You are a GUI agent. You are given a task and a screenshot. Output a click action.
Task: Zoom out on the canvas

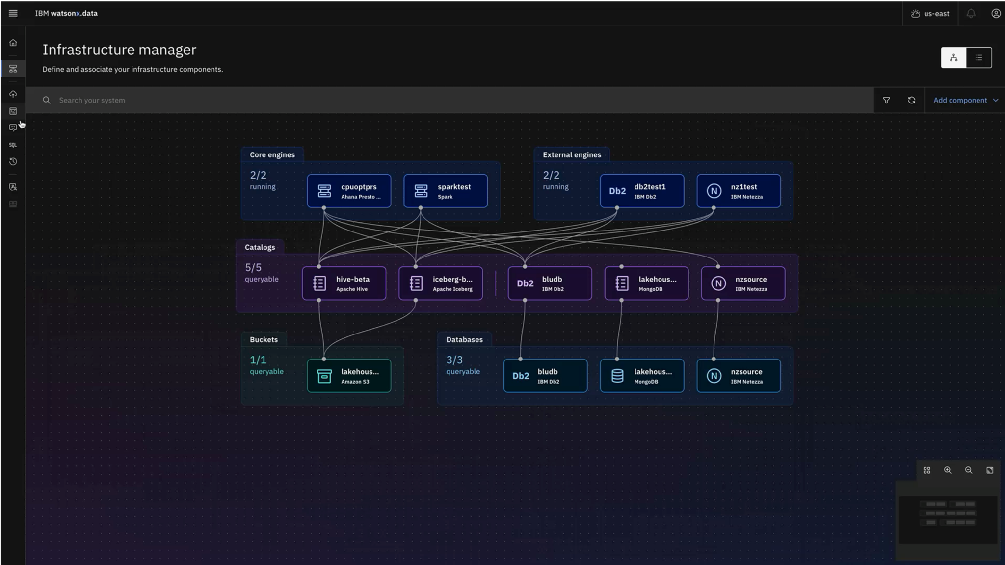[x=969, y=470]
